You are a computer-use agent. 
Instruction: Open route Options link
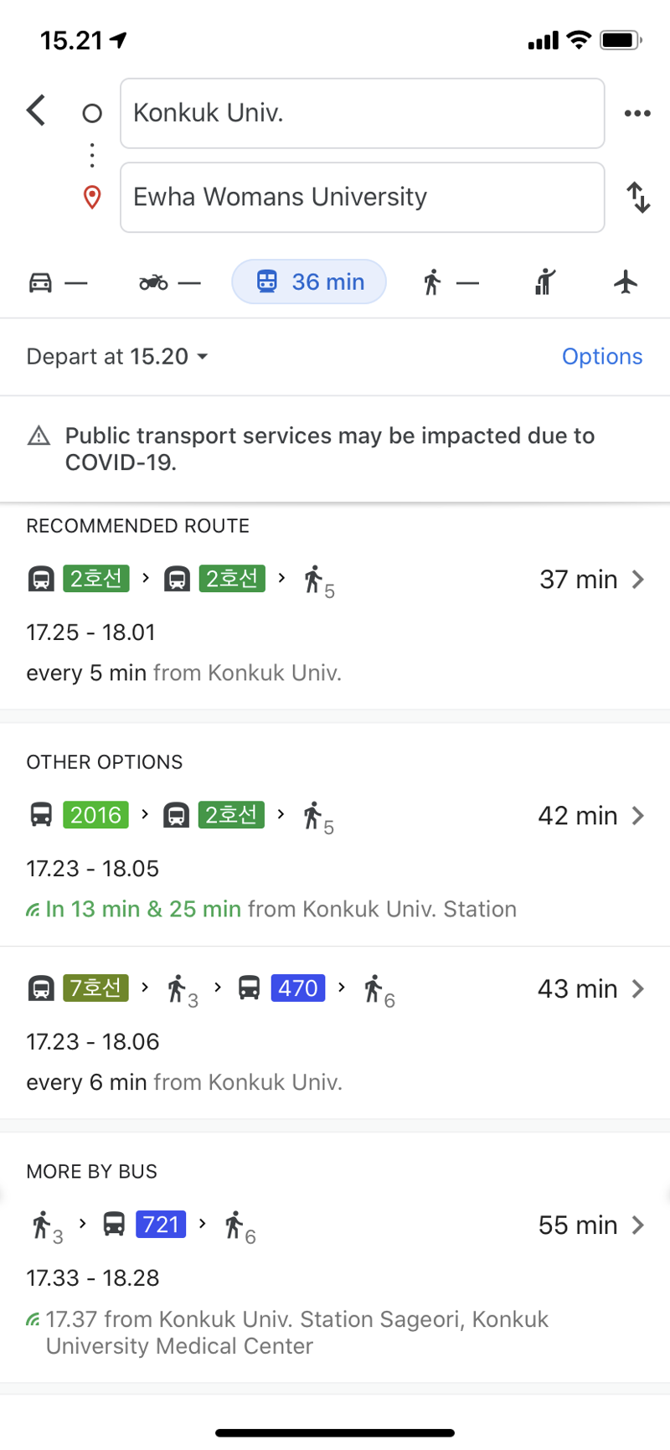pyautogui.click(x=601, y=357)
